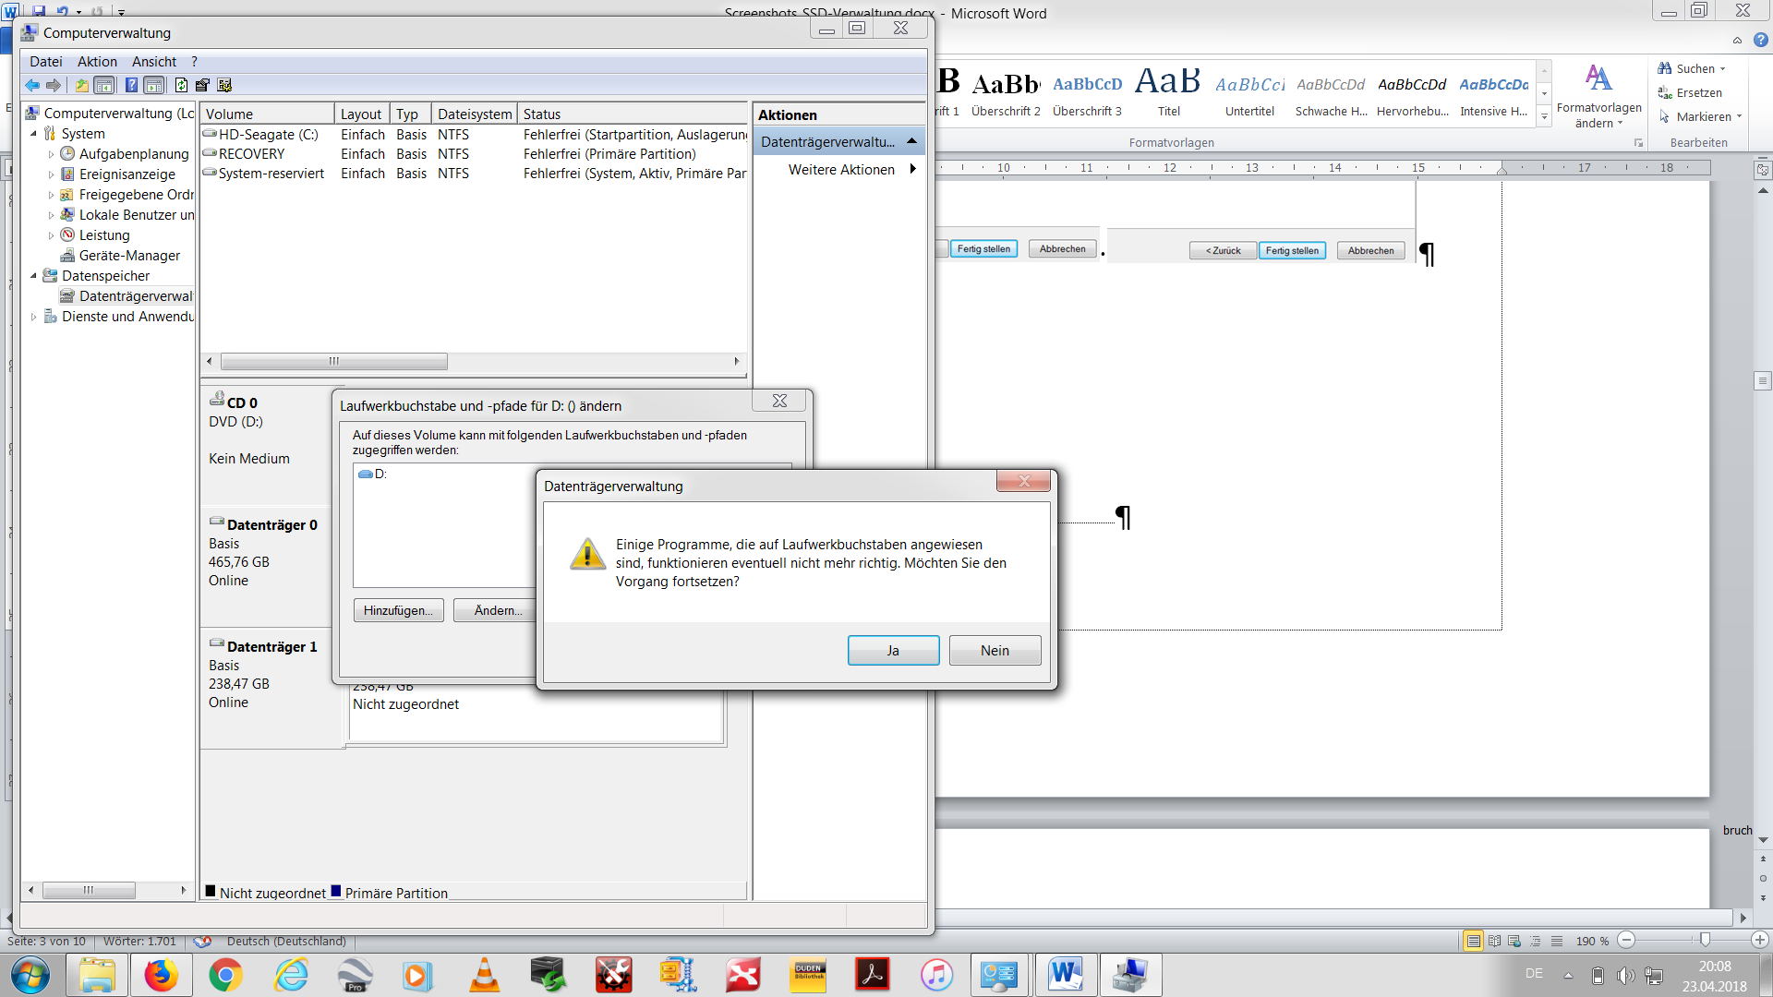Click the VLC cone icon in taskbar
Image resolution: width=1773 pixels, height=997 pixels.
(484, 975)
